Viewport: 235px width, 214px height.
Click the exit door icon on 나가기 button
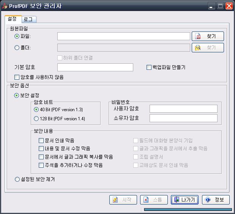point(177,200)
